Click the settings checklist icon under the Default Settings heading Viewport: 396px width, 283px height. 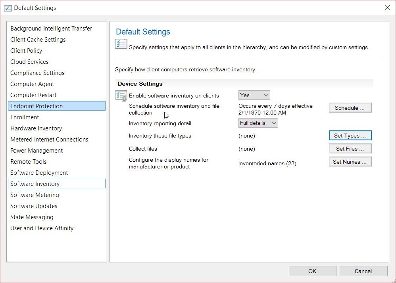pyautogui.click(x=121, y=44)
